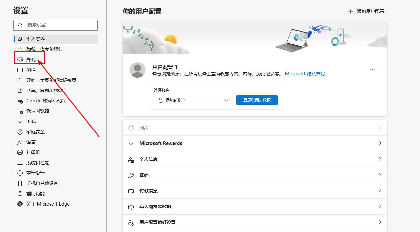420x232 pixels.
Task: Click the browser icon beside 默认浏览器
Action: tap(20, 111)
